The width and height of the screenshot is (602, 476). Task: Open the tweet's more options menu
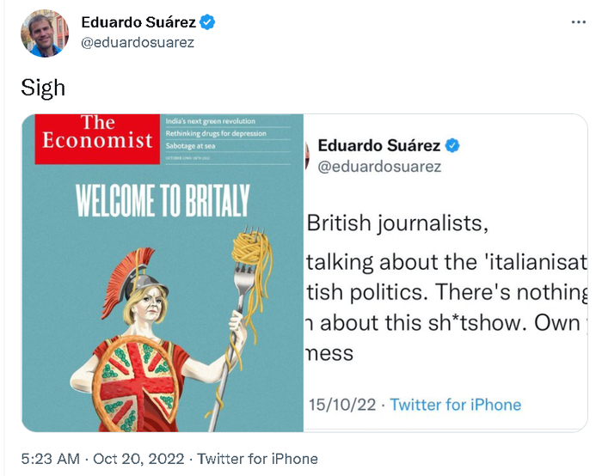click(x=578, y=21)
